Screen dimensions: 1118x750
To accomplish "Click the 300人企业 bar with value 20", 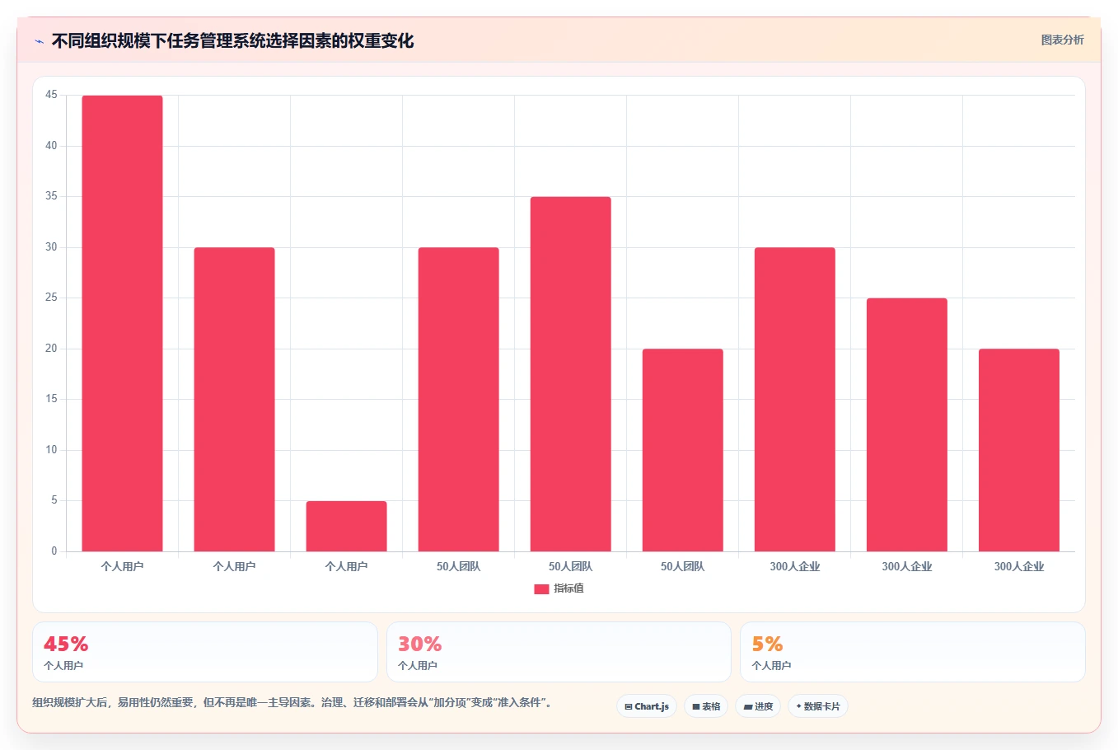I will pos(1018,450).
